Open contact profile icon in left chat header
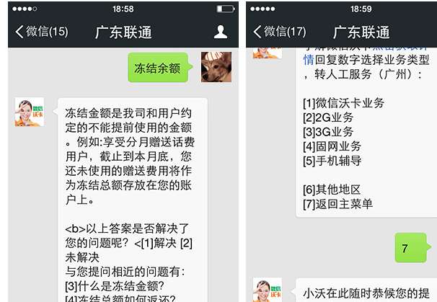Viewport: 437px width, 302px height. [x=221, y=32]
